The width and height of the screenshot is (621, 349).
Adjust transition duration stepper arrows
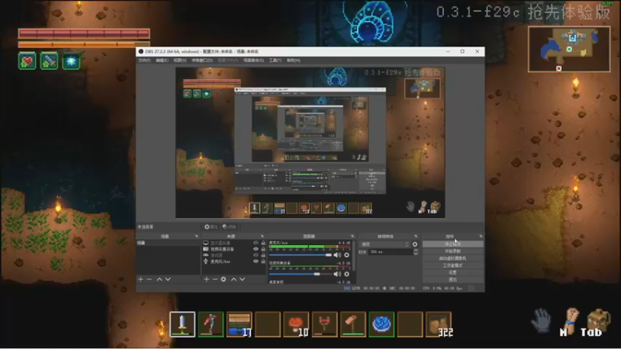click(415, 252)
